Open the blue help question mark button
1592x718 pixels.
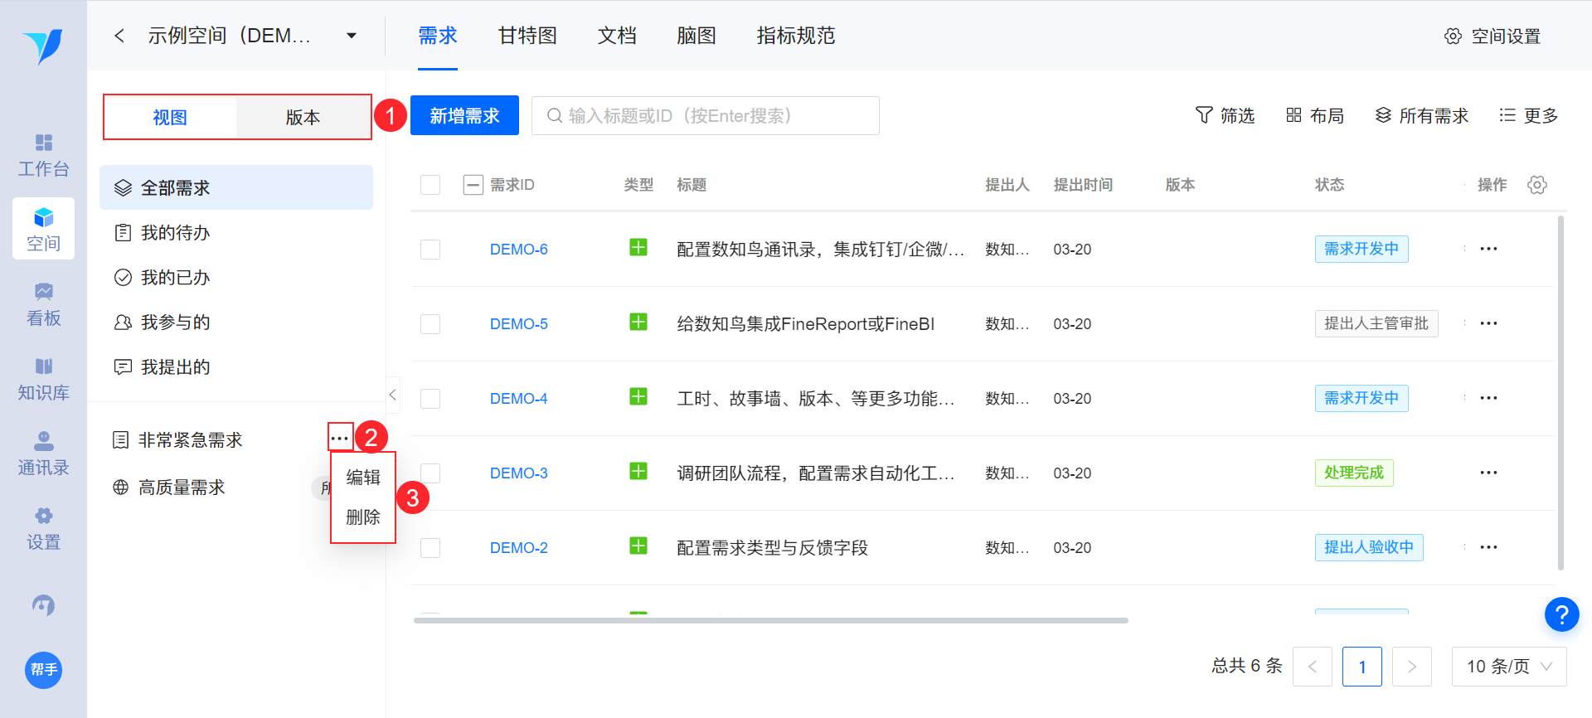pyautogui.click(x=1560, y=614)
